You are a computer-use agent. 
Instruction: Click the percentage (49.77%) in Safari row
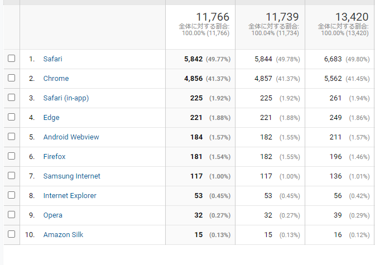tap(218, 59)
